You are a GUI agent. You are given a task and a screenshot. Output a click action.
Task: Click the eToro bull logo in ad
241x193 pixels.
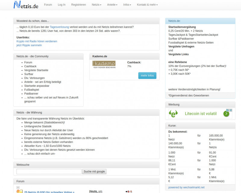click(173, 114)
